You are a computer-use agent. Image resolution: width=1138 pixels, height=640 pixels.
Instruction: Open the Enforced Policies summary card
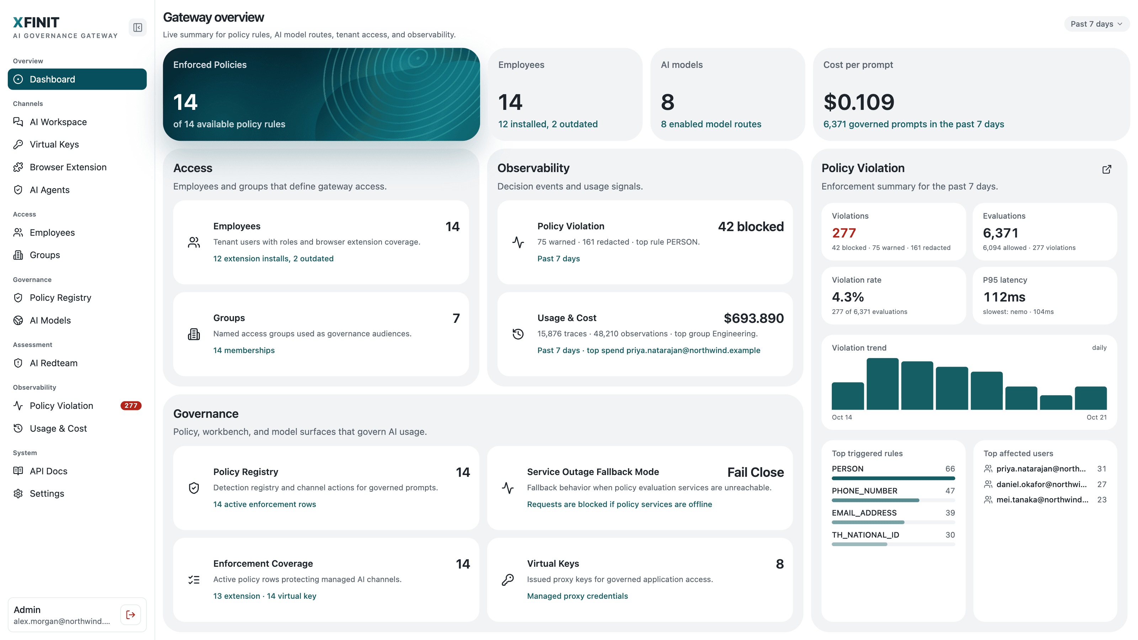click(x=321, y=94)
